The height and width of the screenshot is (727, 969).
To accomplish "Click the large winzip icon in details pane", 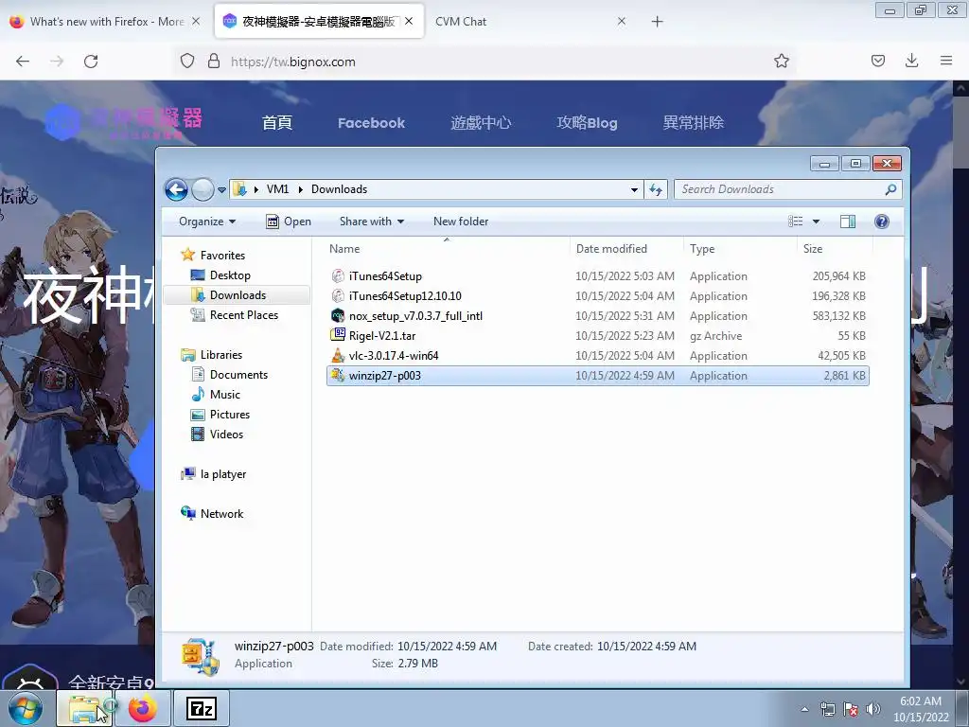I will click(201, 657).
